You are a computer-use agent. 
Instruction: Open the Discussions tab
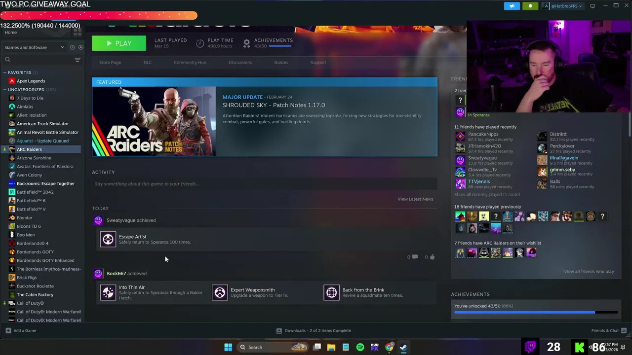240,63
